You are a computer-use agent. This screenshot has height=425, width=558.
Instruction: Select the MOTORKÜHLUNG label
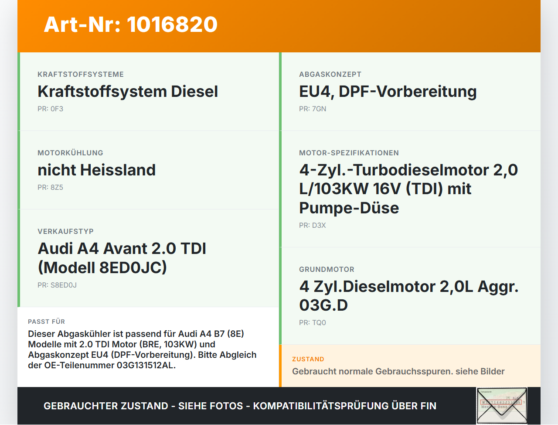point(70,153)
